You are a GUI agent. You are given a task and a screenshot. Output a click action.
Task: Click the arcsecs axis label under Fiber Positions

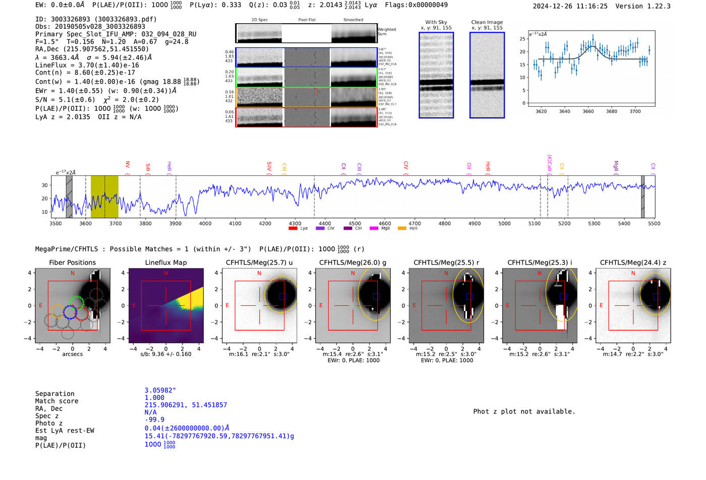(73, 354)
